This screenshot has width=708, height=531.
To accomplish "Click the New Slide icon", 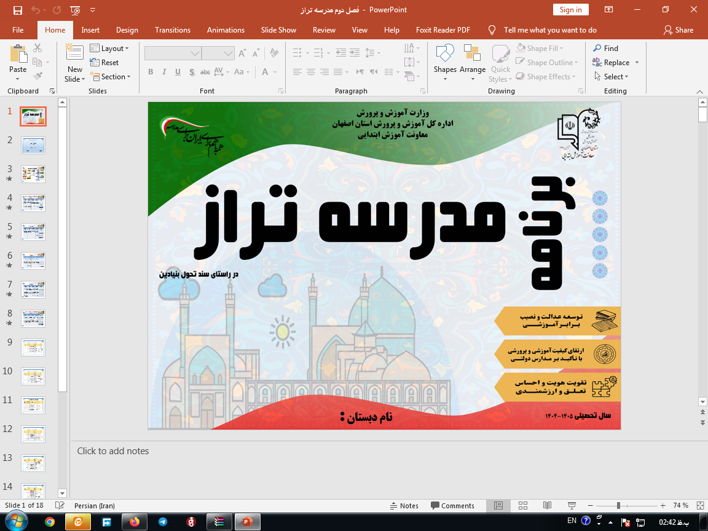I will point(74,54).
